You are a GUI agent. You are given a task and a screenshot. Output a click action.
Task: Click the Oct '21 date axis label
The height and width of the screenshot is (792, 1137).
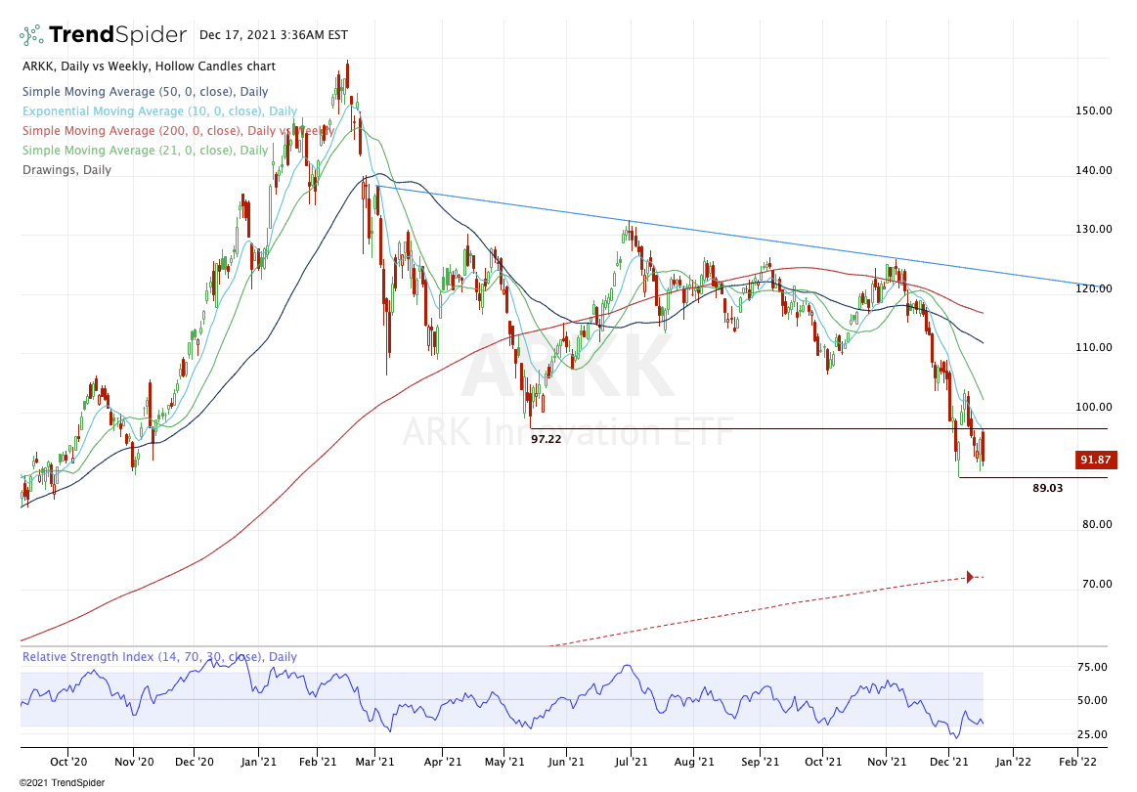point(823,762)
